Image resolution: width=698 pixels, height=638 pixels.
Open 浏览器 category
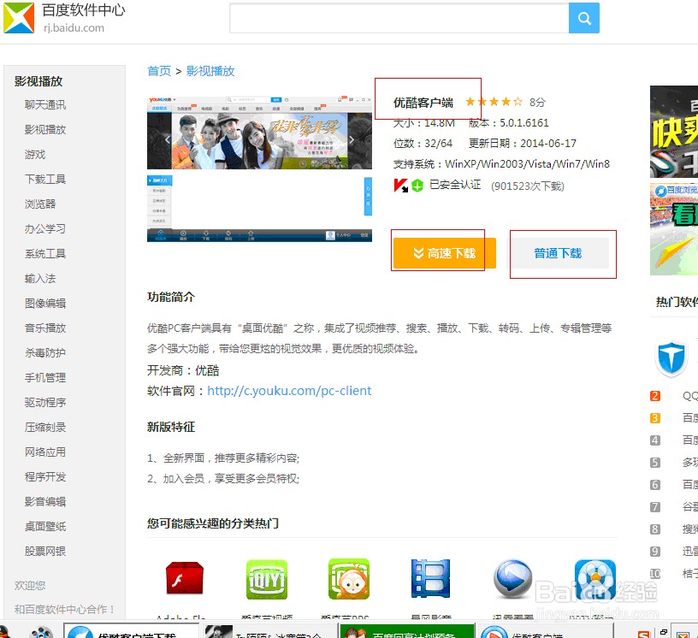[x=40, y=204]
